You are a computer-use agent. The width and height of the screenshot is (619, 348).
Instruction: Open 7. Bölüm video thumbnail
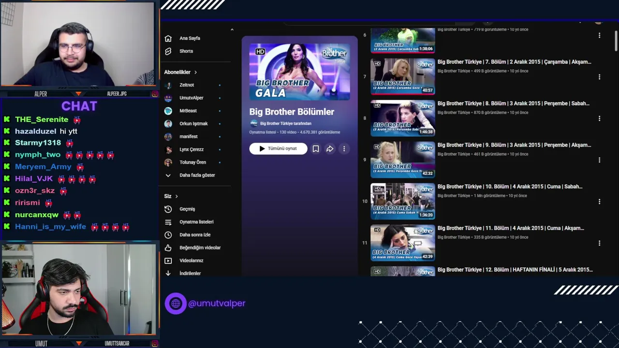pyautogui.click(x=403, y=76)
